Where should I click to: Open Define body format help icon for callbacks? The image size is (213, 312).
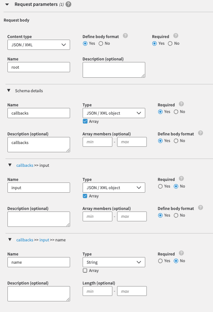click(x=200, y=133)
